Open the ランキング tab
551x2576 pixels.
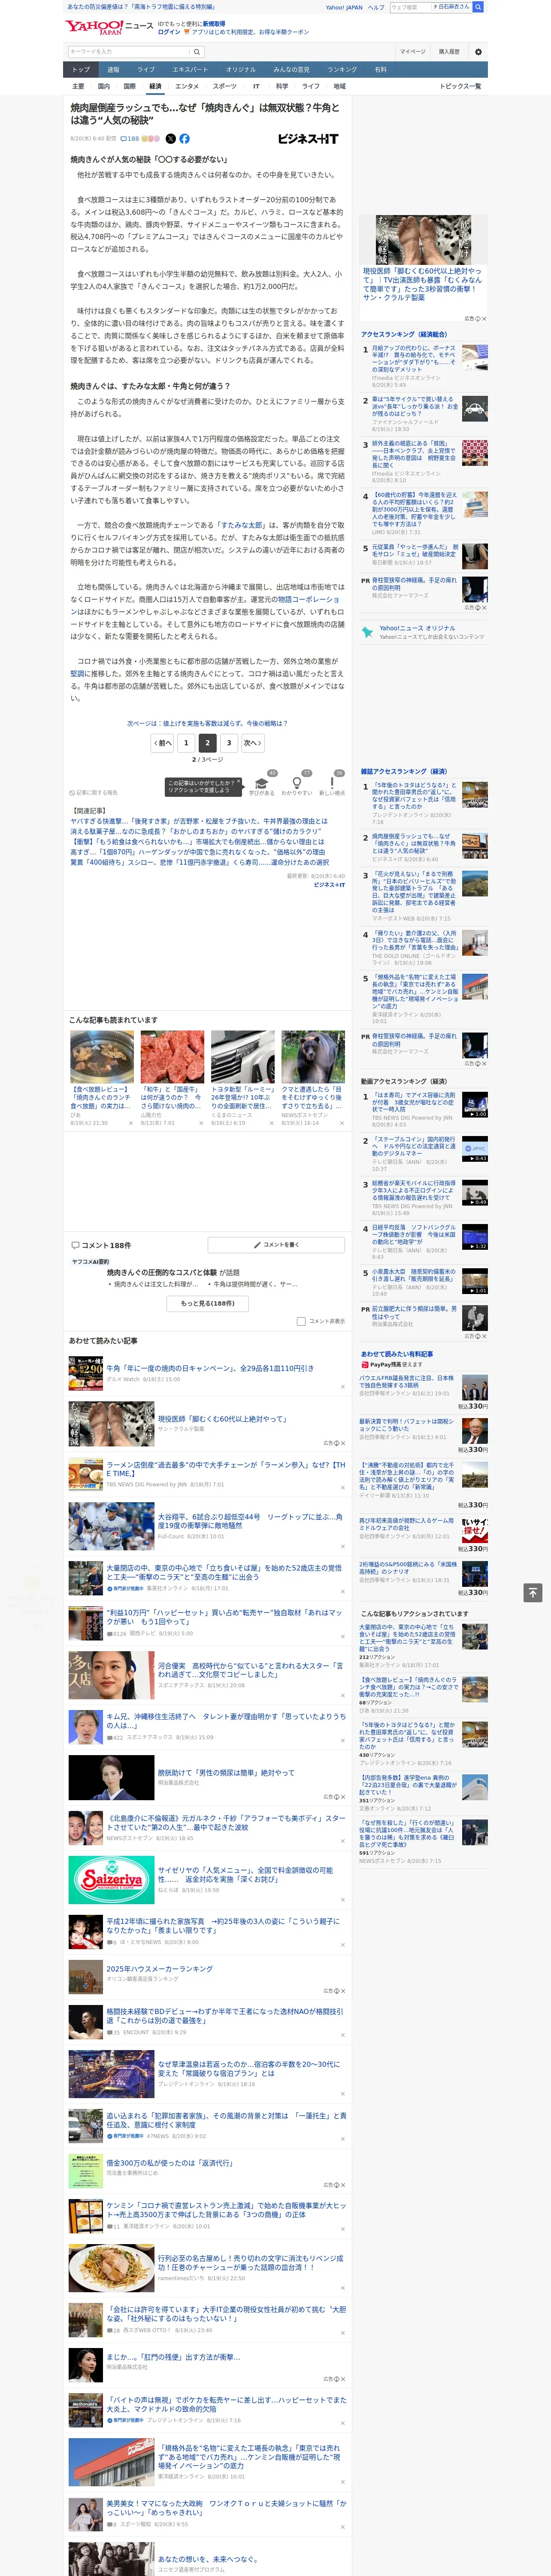tap(342, 70)
